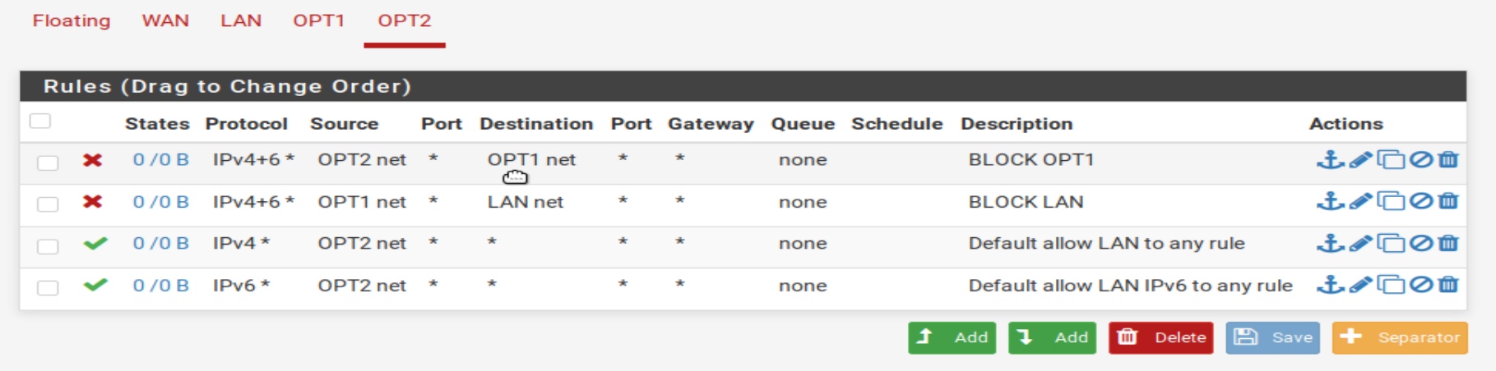Edit the Default allow LAN IPv6 rule
This screenshot has width=1496, height=371.
pyautogui.click(x=1360, y=285)
